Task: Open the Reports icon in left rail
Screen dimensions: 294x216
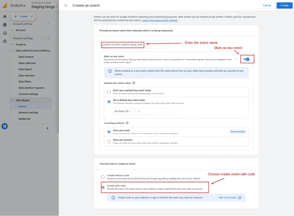Action: pyautogui.click(x=5, y=25)
